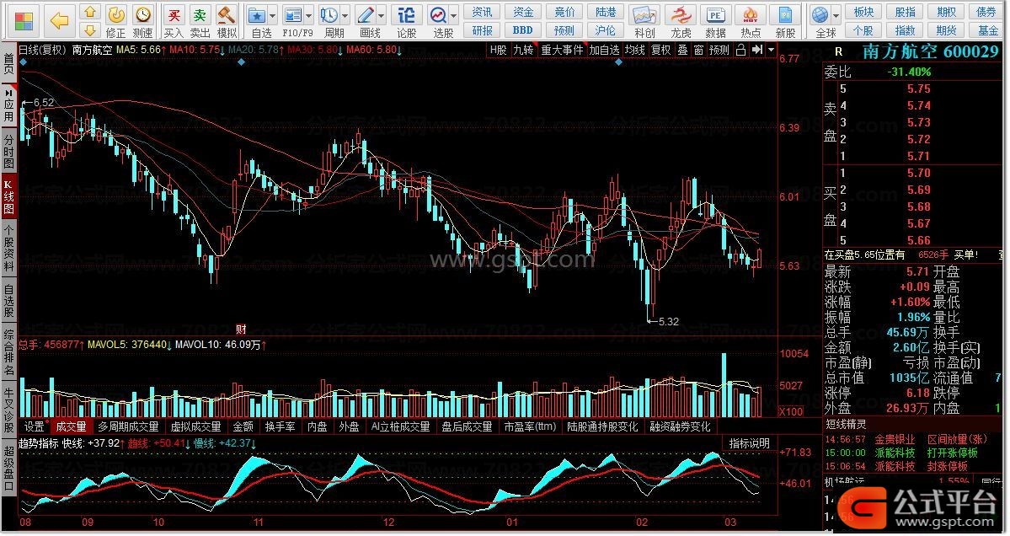Click the 南方航空 600029 stock title
1010x536 pixels.
[930, 52]
